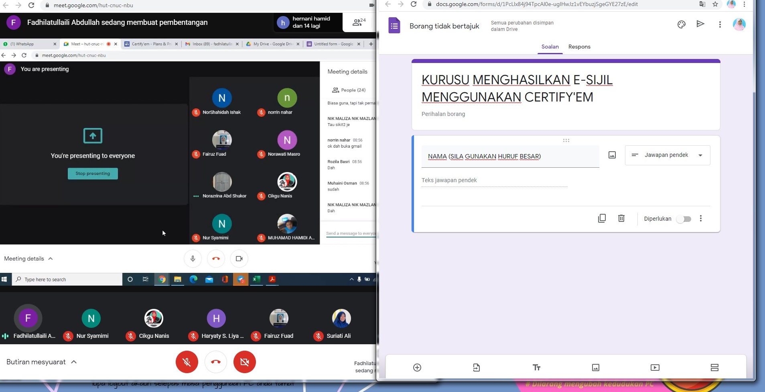Add a video to the form
Screen dimensions: 765x392
(x=655, y=368)
